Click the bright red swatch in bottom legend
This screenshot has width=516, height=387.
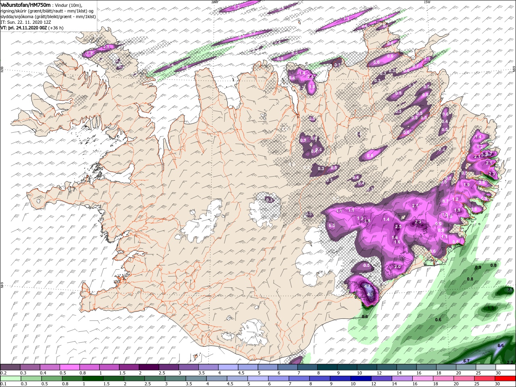[x=506, y=379]
